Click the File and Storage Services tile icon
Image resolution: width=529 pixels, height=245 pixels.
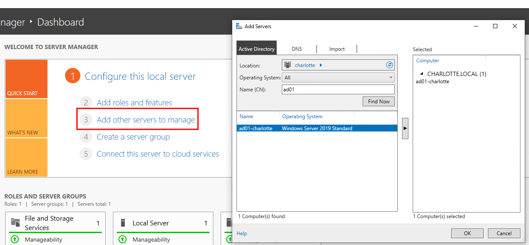15,222
